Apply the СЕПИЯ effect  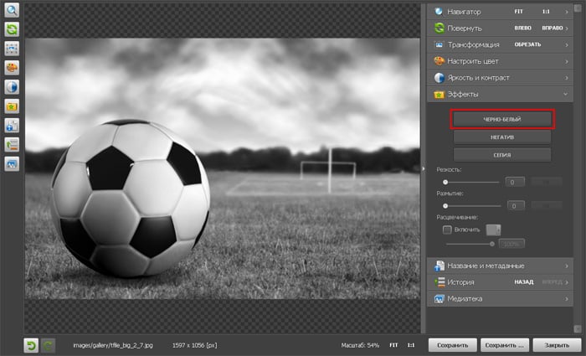[x=501, y=155]
